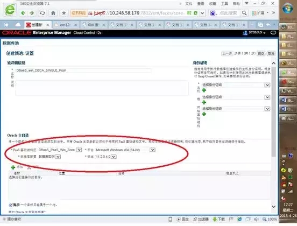The height and width of the screenshot is (226, 297).
Task: Collapse the credentials panel chevron
Action: pyautogui.click(x=273, y=63)
